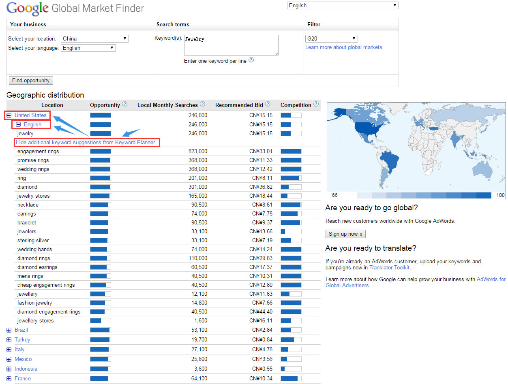This screenshot has height=384, width=508.
Task: Click the Google logo
Action: tap(27, 8)
